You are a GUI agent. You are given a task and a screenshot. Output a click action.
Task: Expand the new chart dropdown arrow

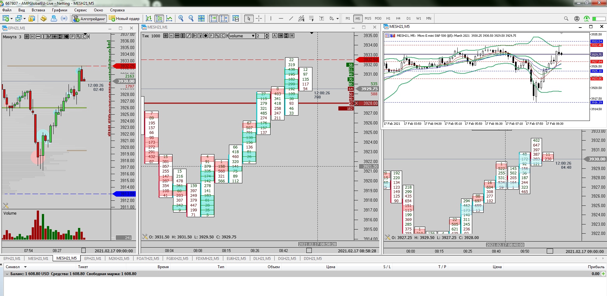coord(12,18)
